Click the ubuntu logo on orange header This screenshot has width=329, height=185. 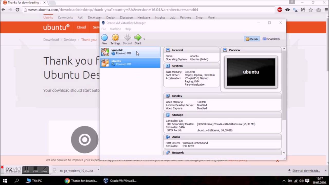tap(56, 27)
